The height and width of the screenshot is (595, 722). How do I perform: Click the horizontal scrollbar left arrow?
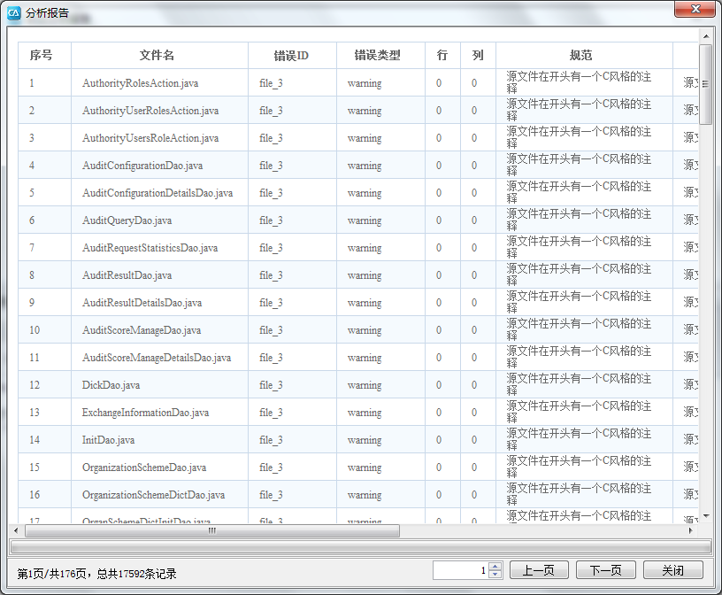click(x=17, y=531)
